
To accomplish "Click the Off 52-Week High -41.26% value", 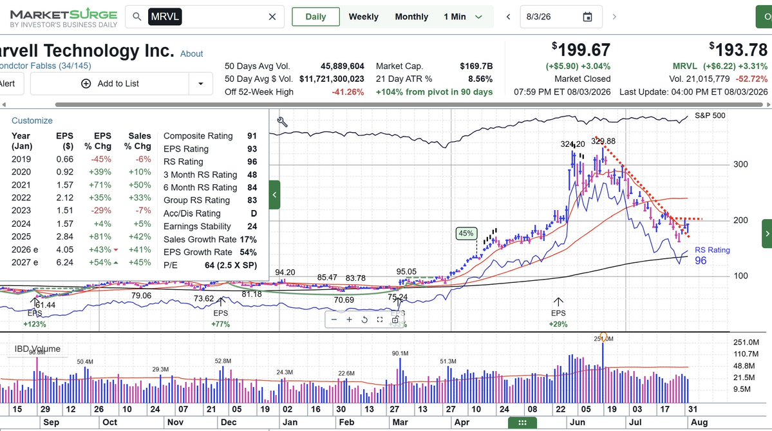I will tap(348, 92).
